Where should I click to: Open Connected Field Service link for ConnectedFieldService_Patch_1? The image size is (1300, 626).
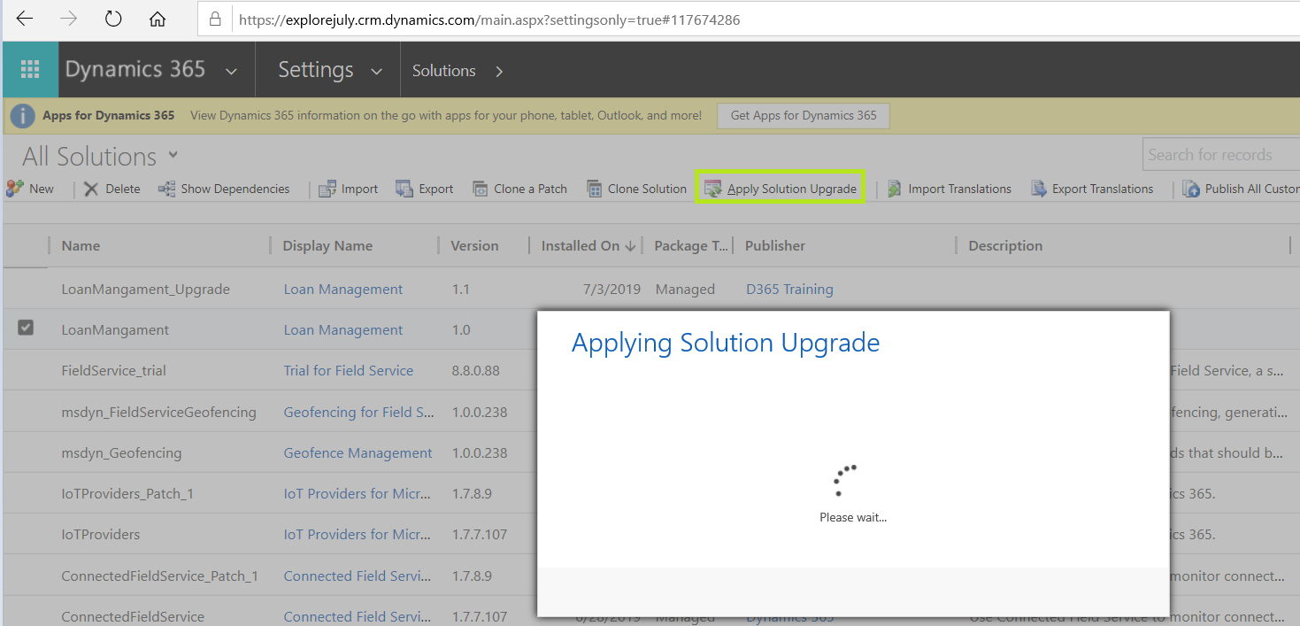pos(358,576)
